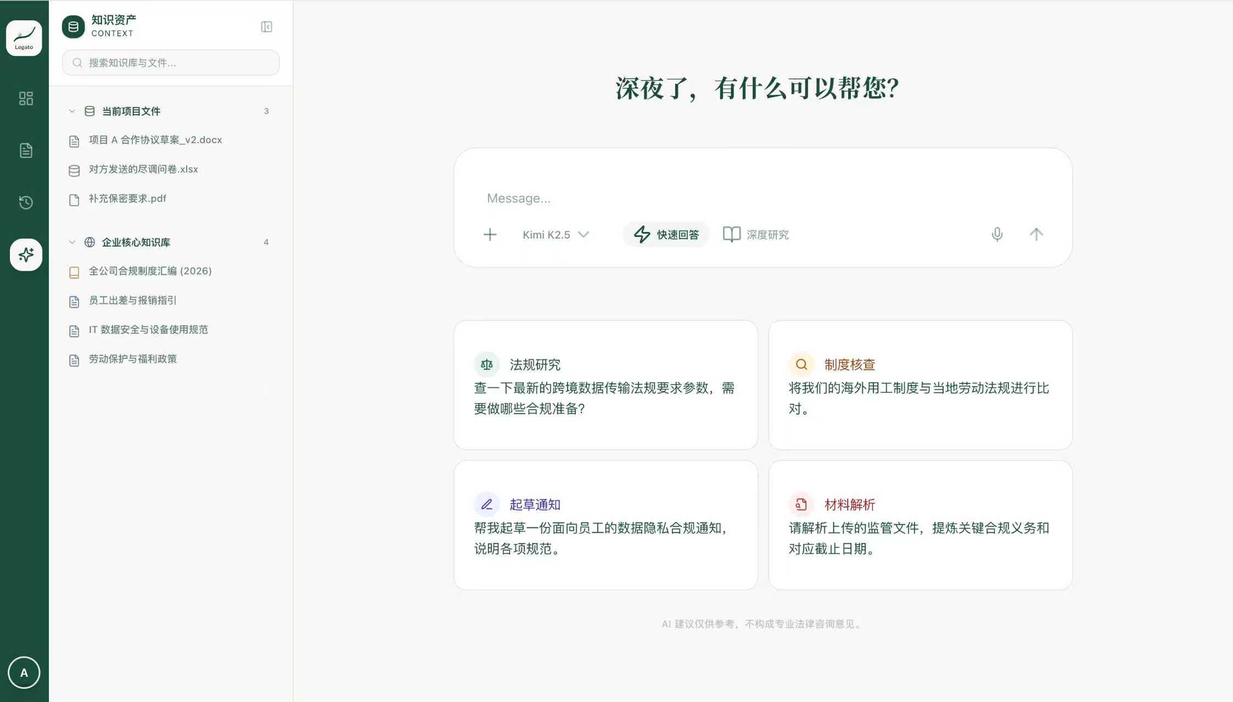
Task: Click the scales icon on 法规研究 card
Action: [487, 364]
